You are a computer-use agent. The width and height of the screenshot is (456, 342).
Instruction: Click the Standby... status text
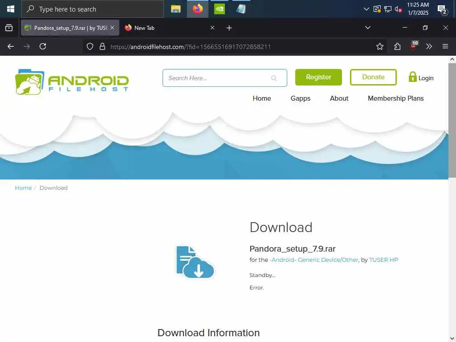click(x=262, y=275)
